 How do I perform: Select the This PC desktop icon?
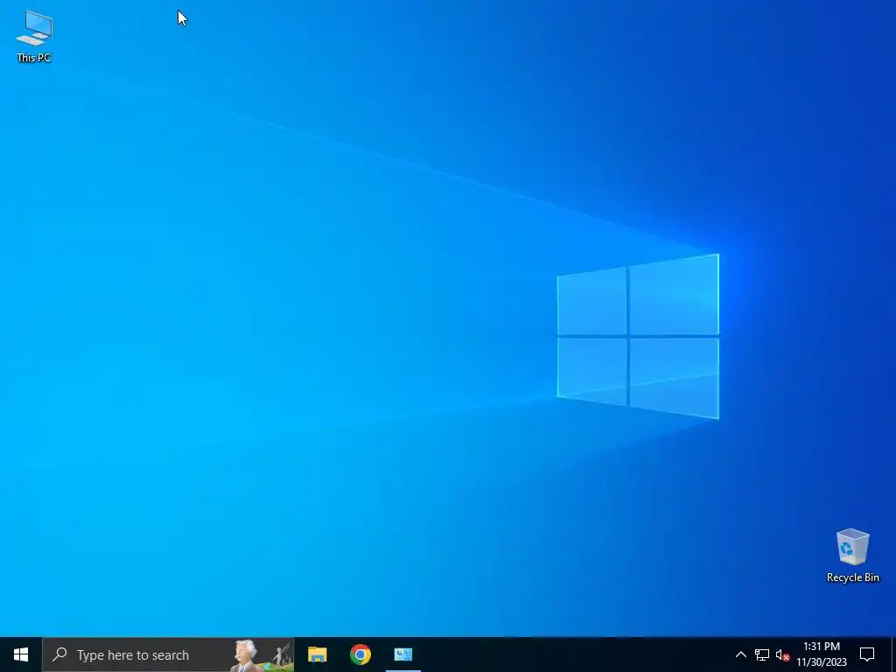click(x=34, y=37)
